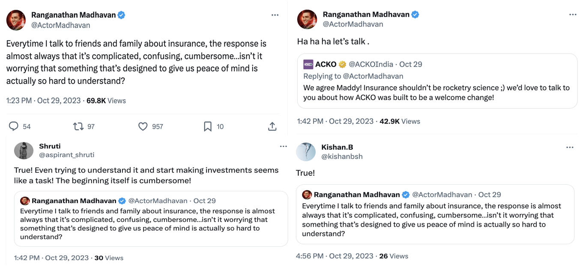
Task: Click the @aspirant_shruti handle
Action: 66,155
